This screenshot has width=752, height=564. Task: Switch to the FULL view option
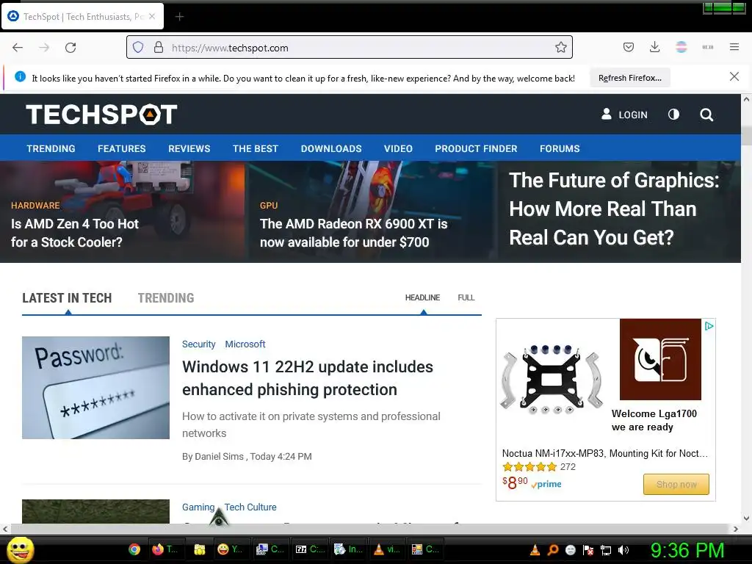click(466, 297)
